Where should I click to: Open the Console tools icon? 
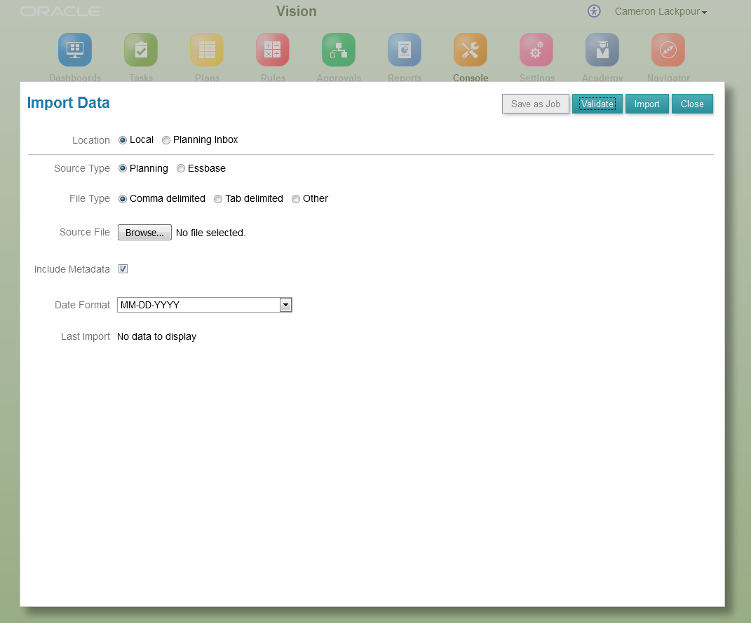tap(471, 50)
